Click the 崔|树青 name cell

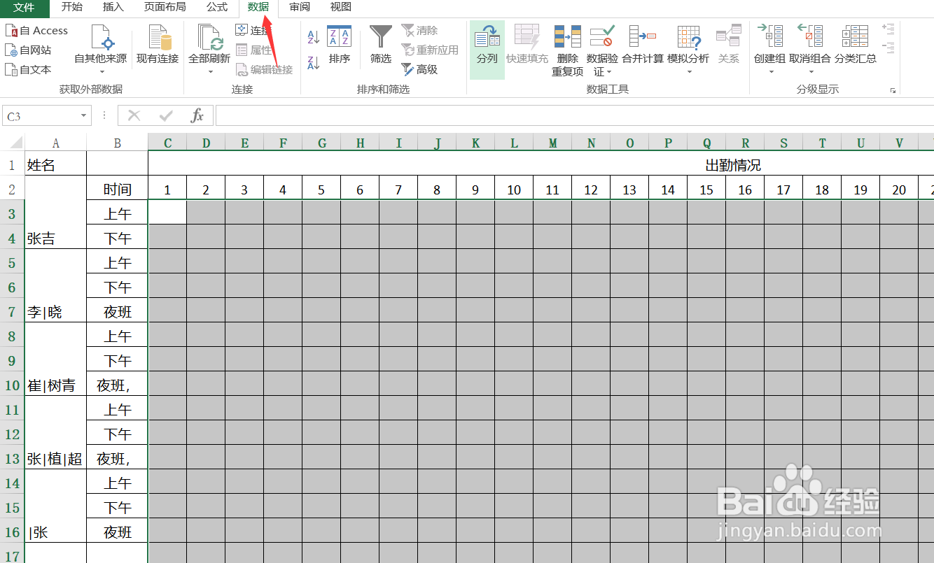(x=56, y=359)
